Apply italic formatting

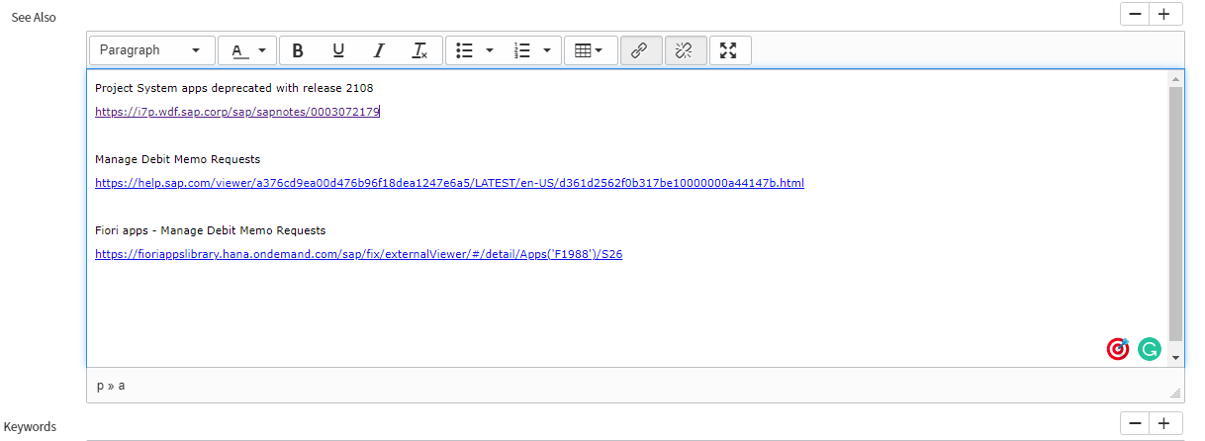(379, 50)
